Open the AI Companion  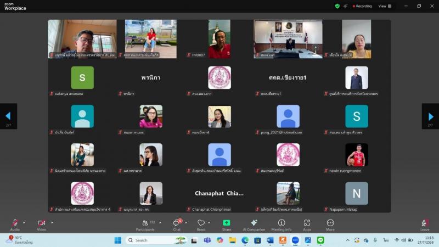click(x=254, y=225)
